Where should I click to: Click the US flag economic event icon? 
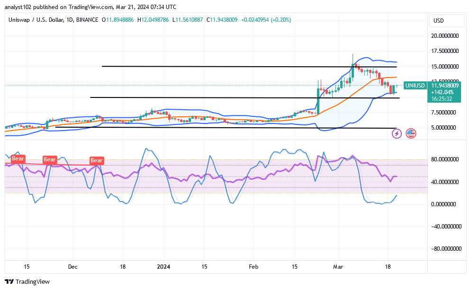411,133
